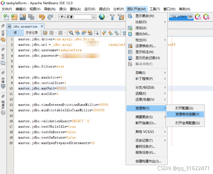Close the jdbc.properties tab

coord(42,26)
